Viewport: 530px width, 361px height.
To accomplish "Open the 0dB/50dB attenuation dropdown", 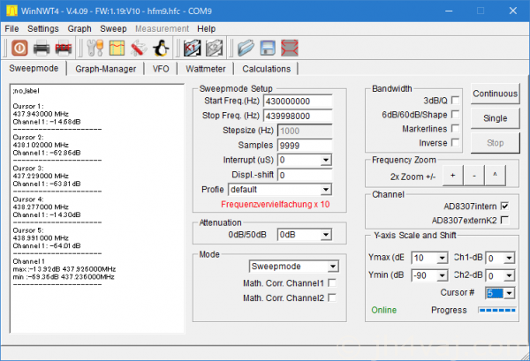I will coord(325,235).
